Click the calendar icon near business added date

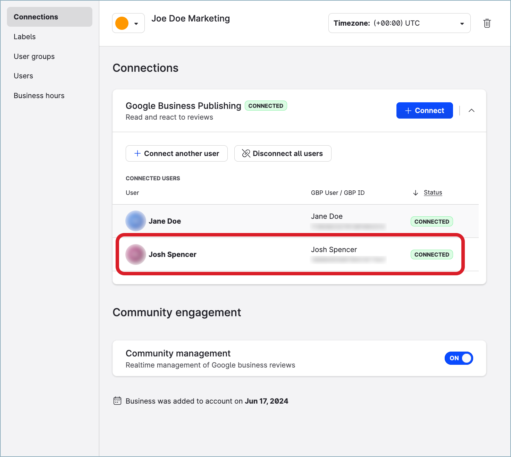pyautogui.click(x=117, y=401)
